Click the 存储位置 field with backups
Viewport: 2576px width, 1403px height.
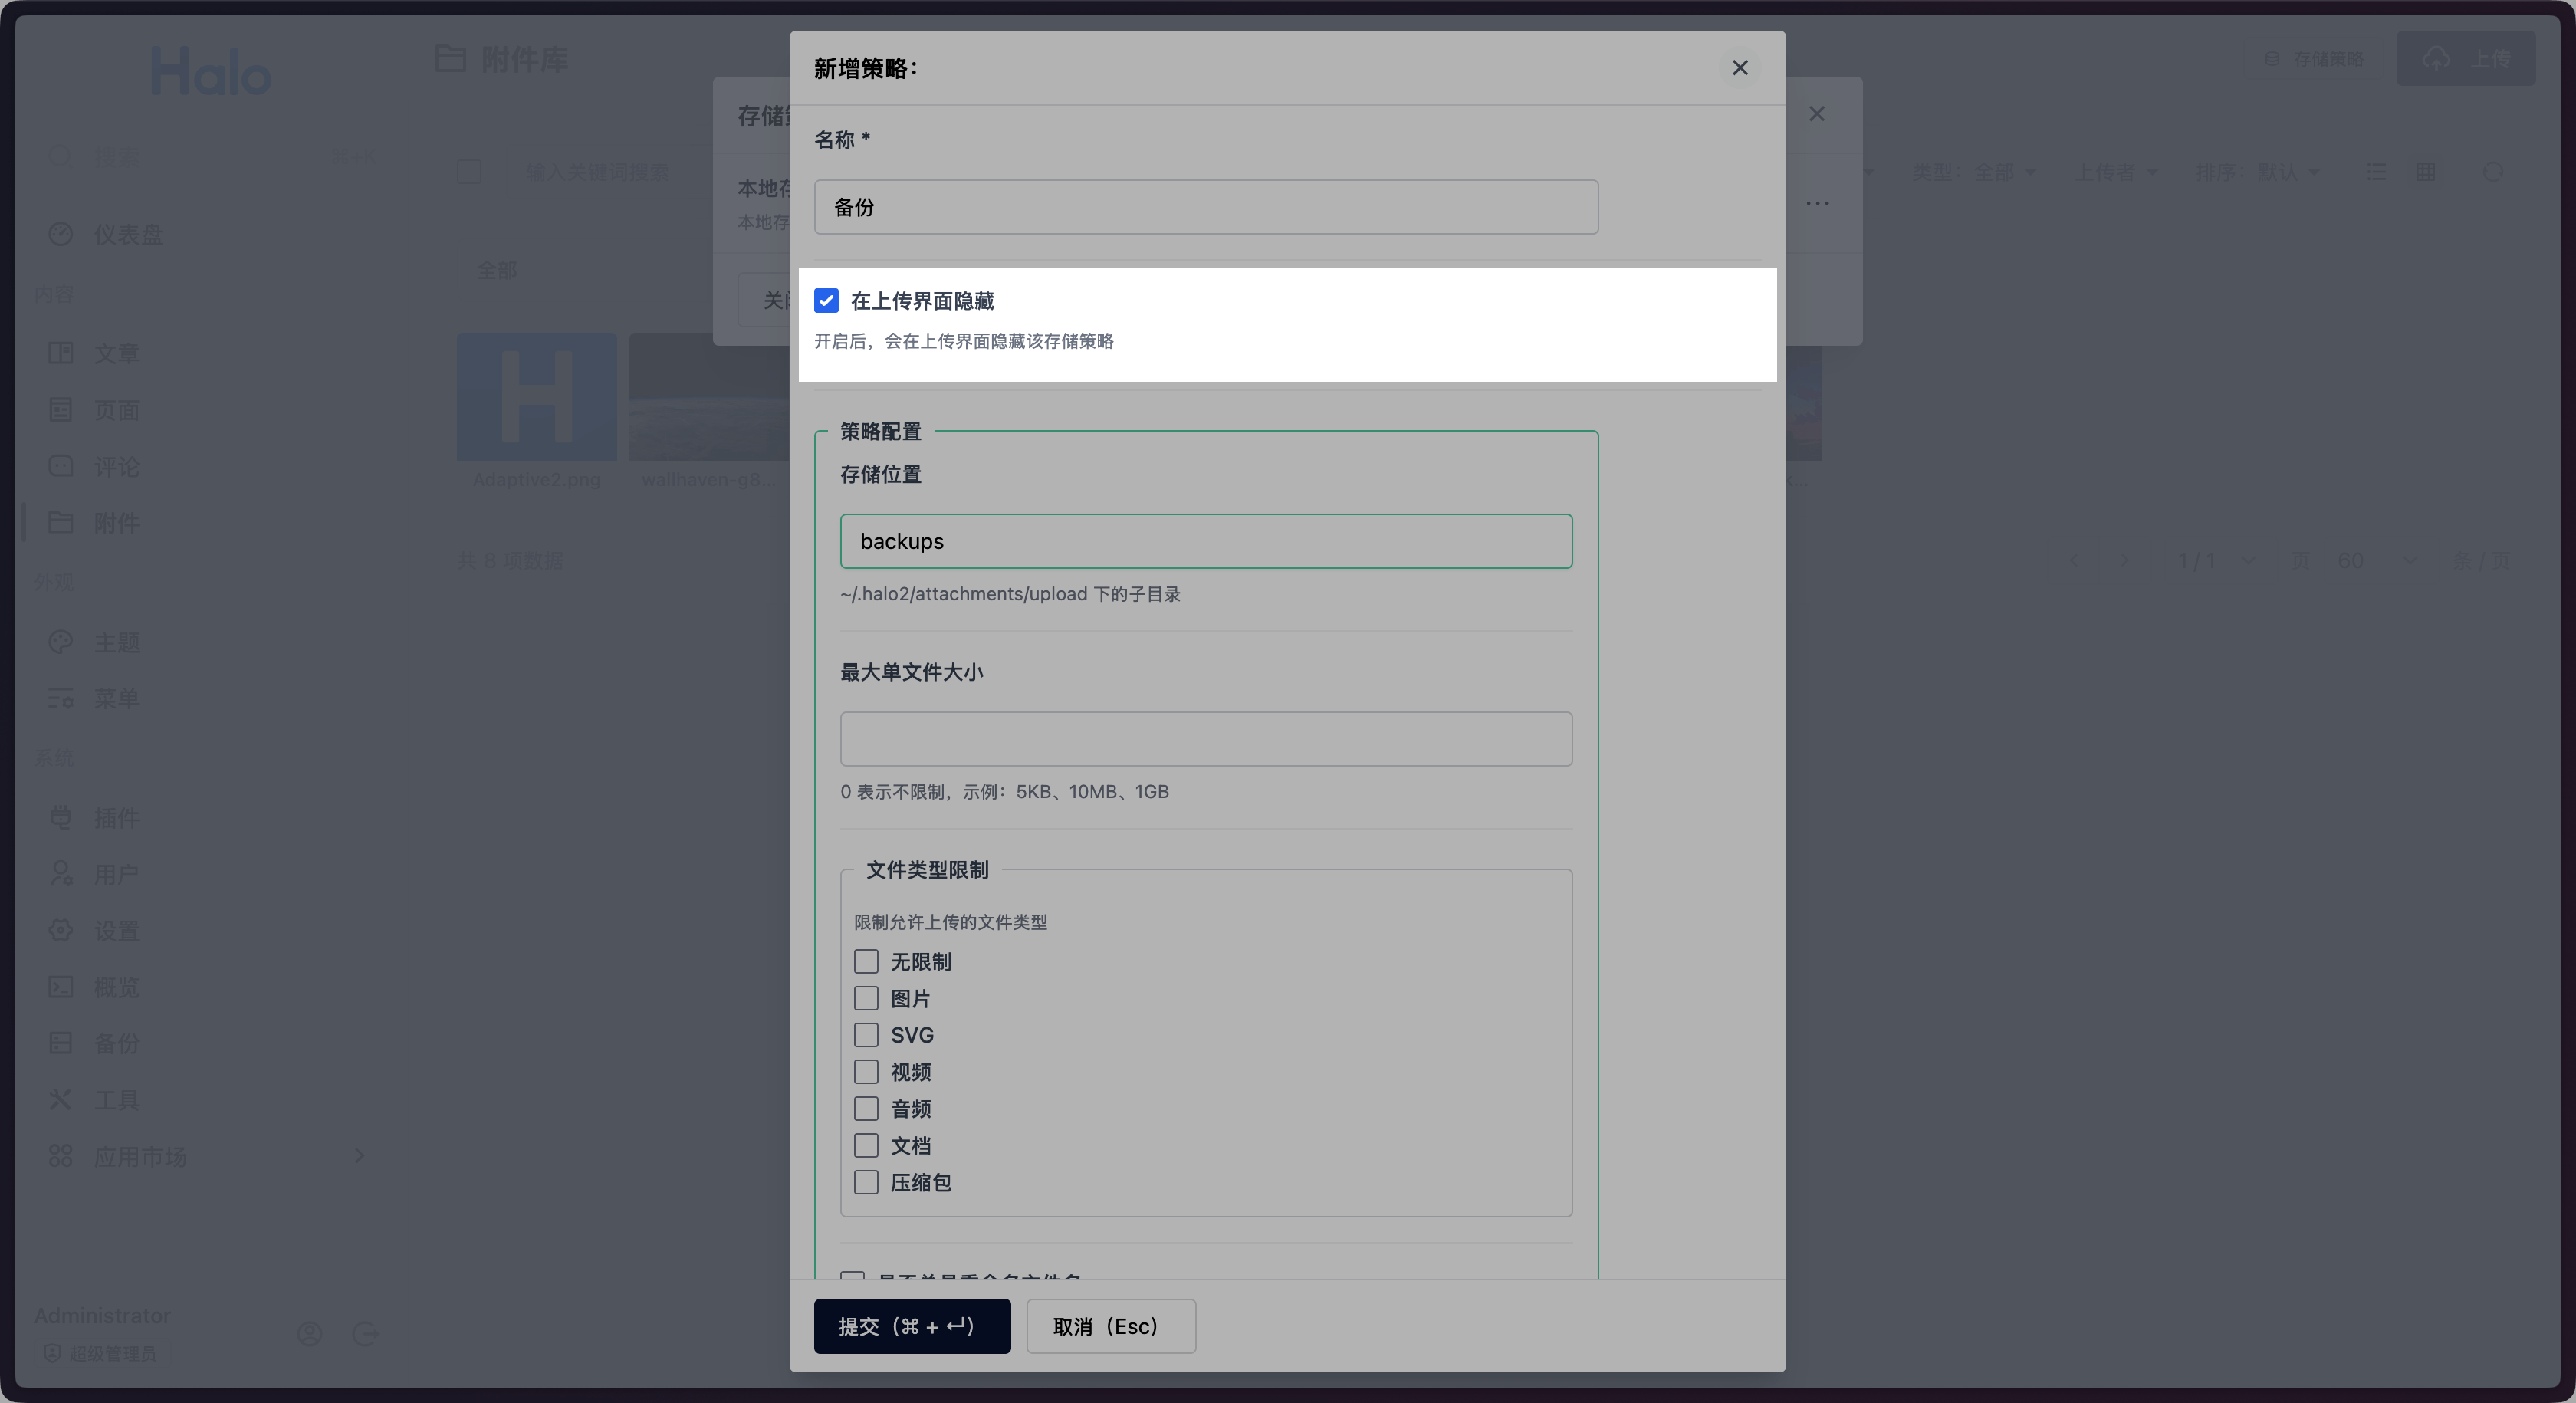(x=1205, y=541)
